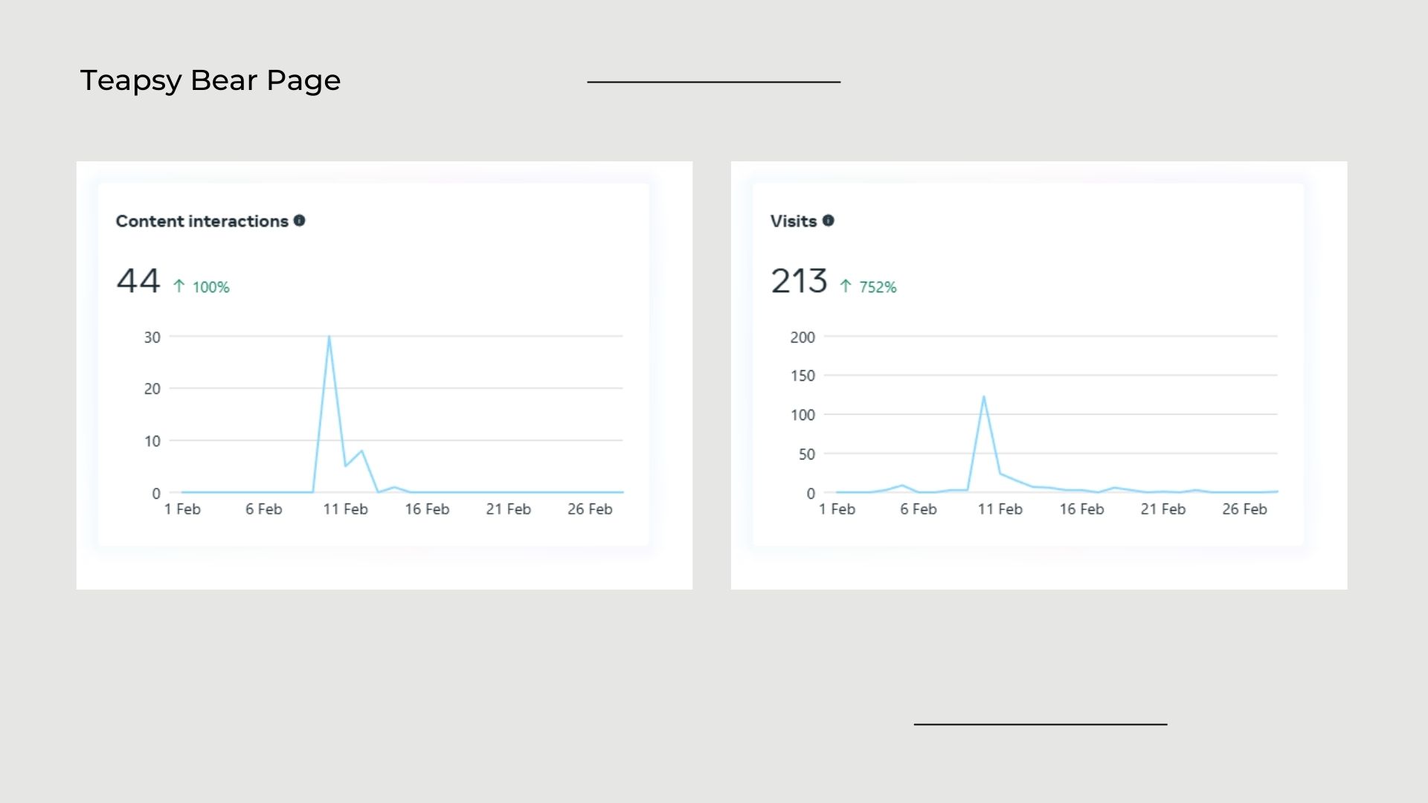Viewport: 1428px width, 803px height.
Task: Click the 20 y-axis label in interactions chart
Action: [x=152, y=389]
